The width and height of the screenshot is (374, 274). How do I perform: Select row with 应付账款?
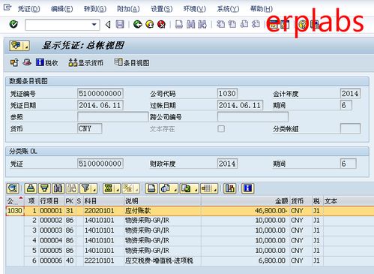(x=190, y=211)
